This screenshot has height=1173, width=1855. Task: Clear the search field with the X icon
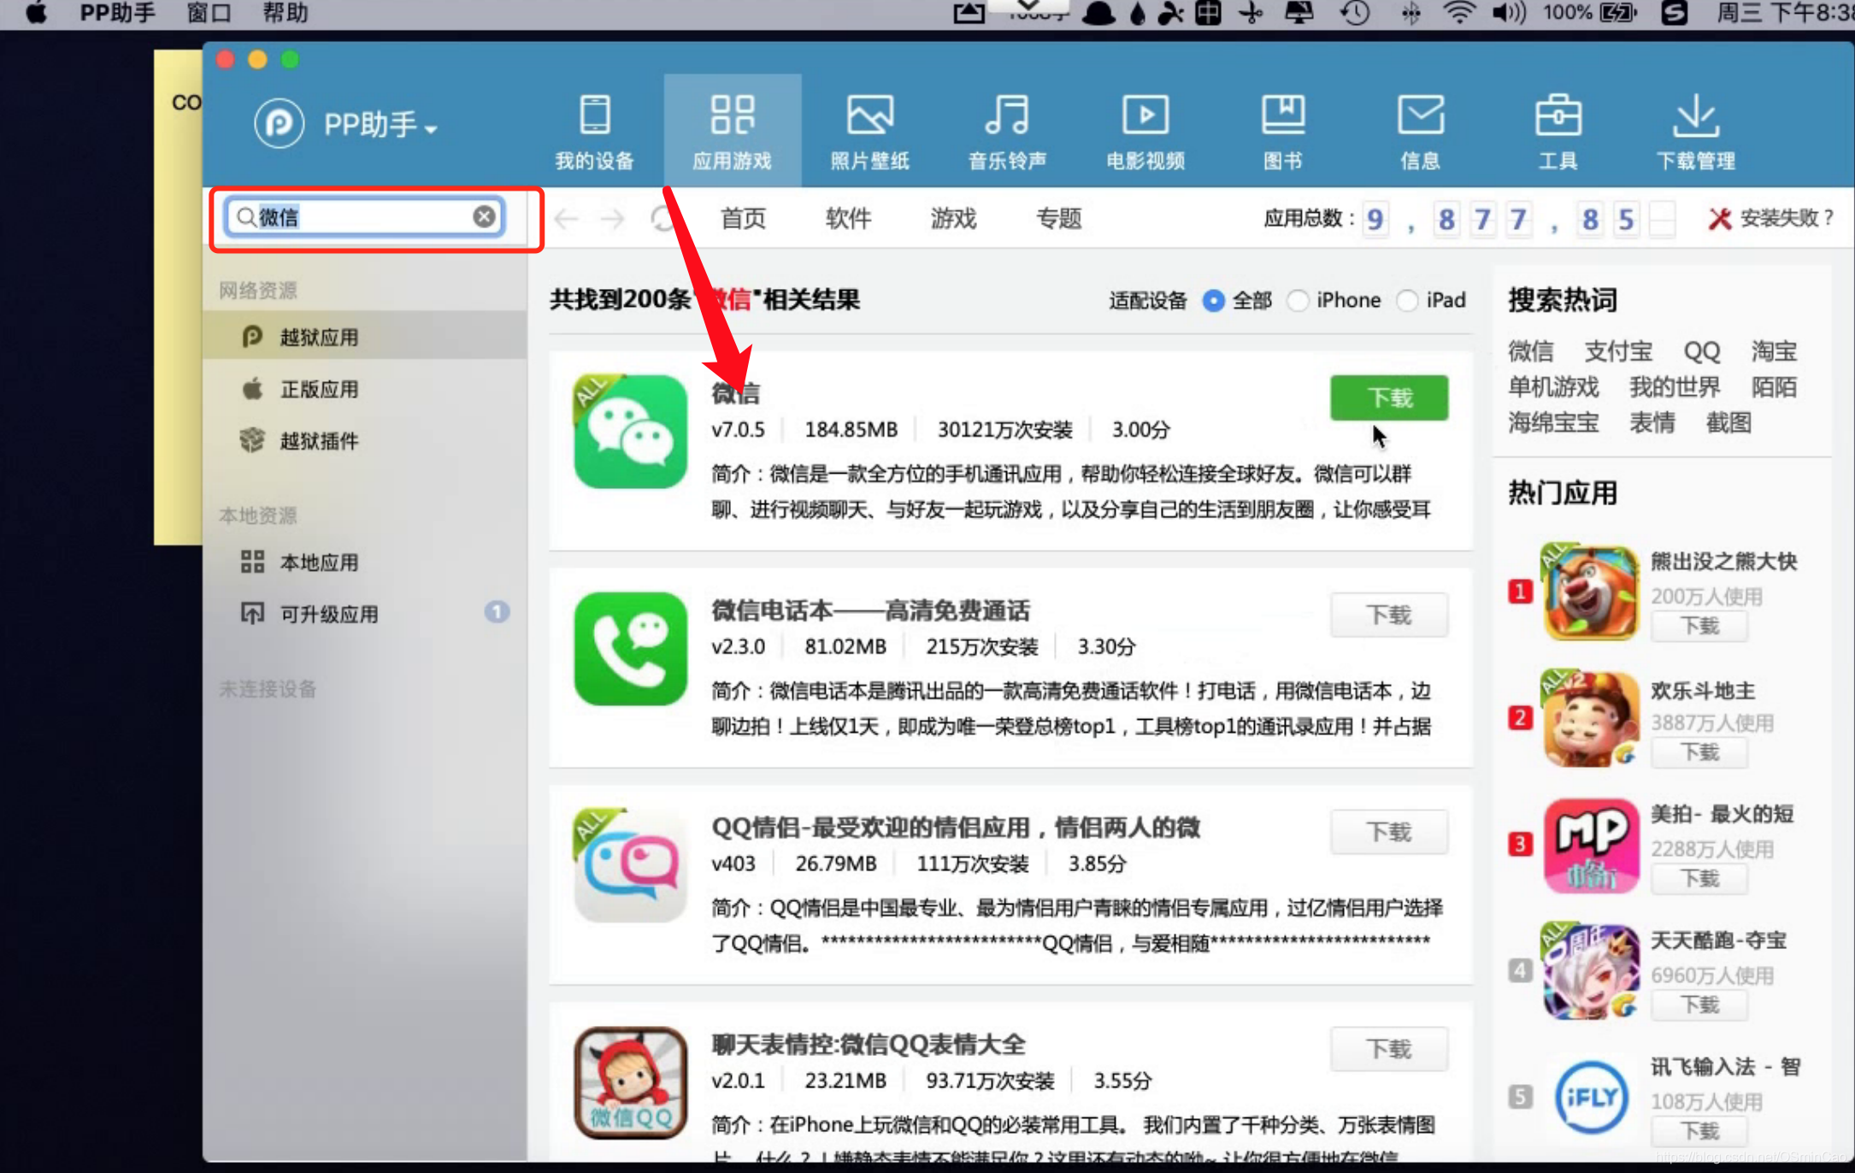tap(484, 216)
